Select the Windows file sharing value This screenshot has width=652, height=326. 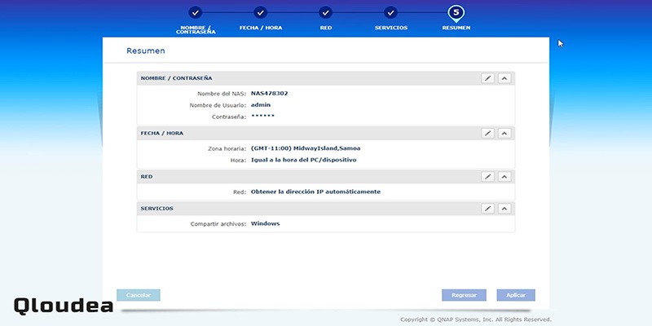[x=266, y=223]
